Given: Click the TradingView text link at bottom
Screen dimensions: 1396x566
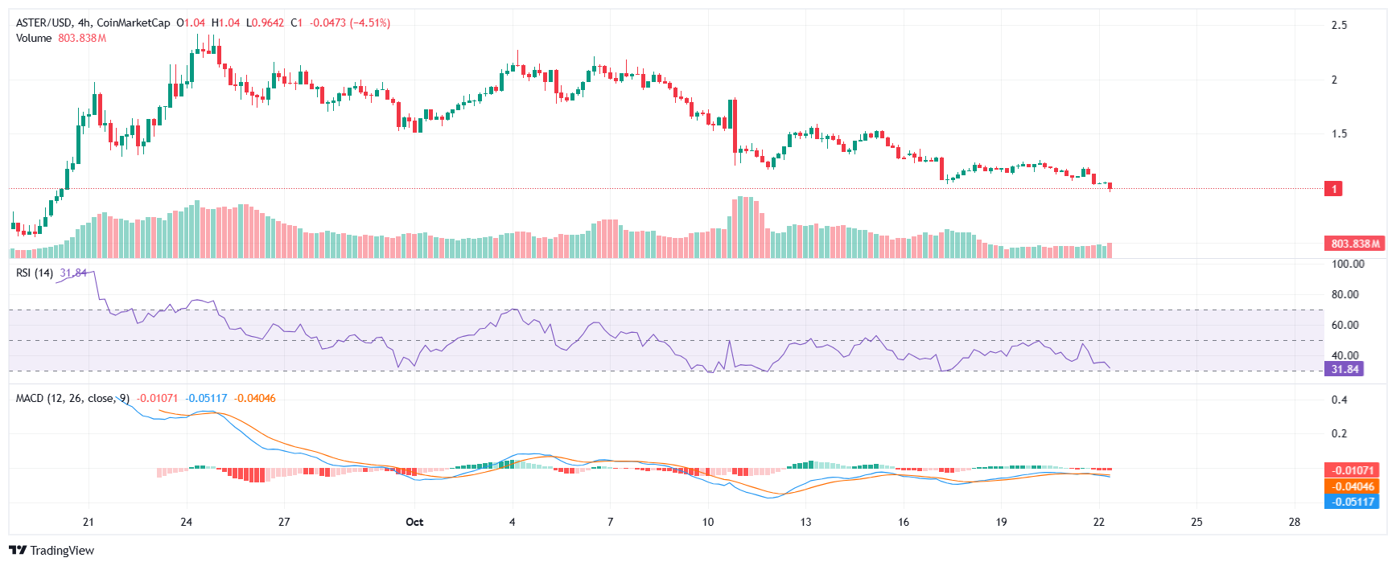Looking at the screenshot, I should click(x=62, y=551).
